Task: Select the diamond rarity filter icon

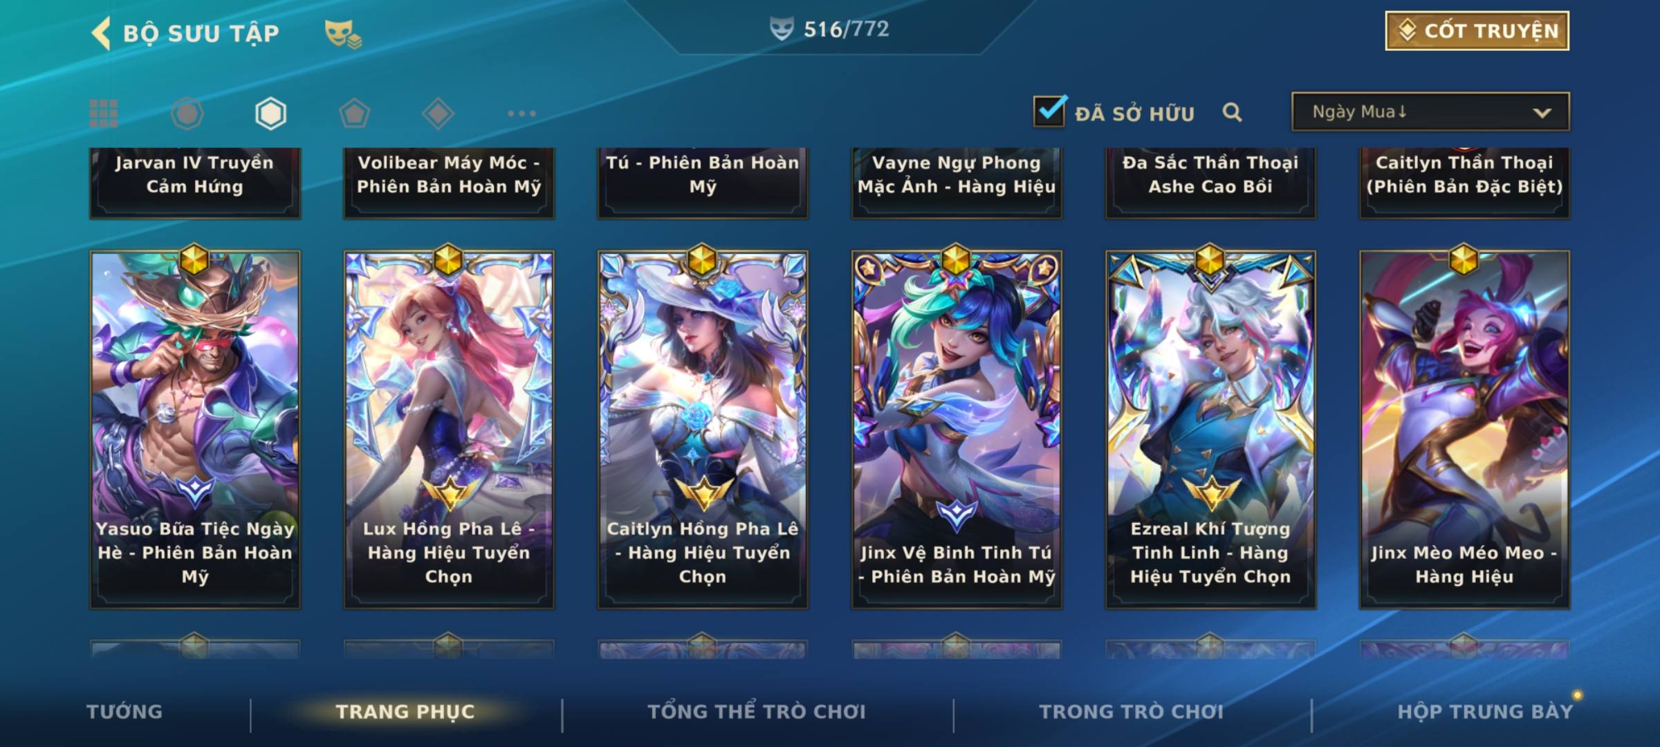Action: click(x=438, y=113)
